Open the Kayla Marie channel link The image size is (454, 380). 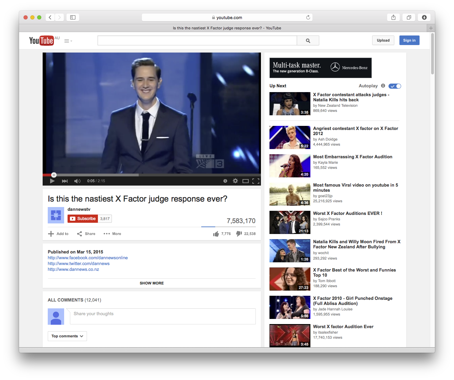click(328, 163)
